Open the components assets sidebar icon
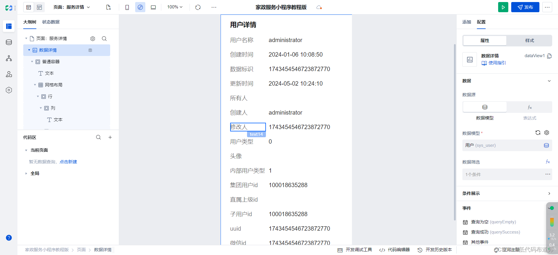 point(9,74)
